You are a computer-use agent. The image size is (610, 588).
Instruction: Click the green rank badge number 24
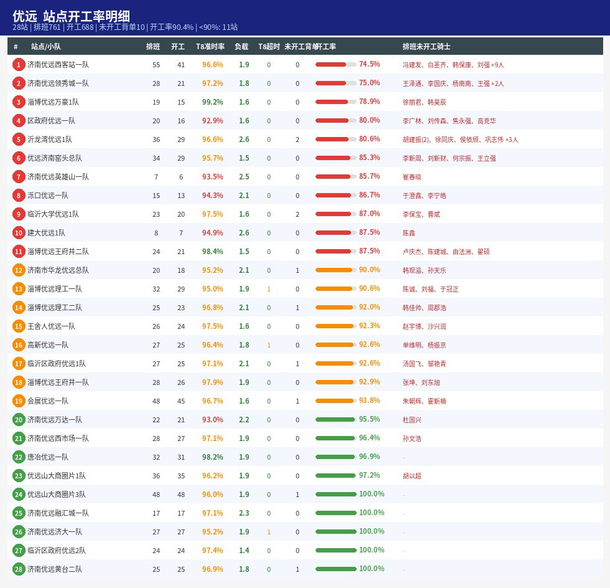(18, 495)
